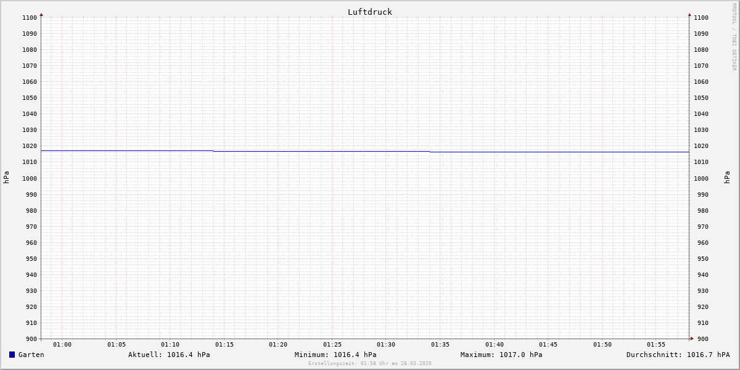This screenshot has width=740, height=370.
Task: Click the hPa unit label on left axis
Action: point(6,178)
